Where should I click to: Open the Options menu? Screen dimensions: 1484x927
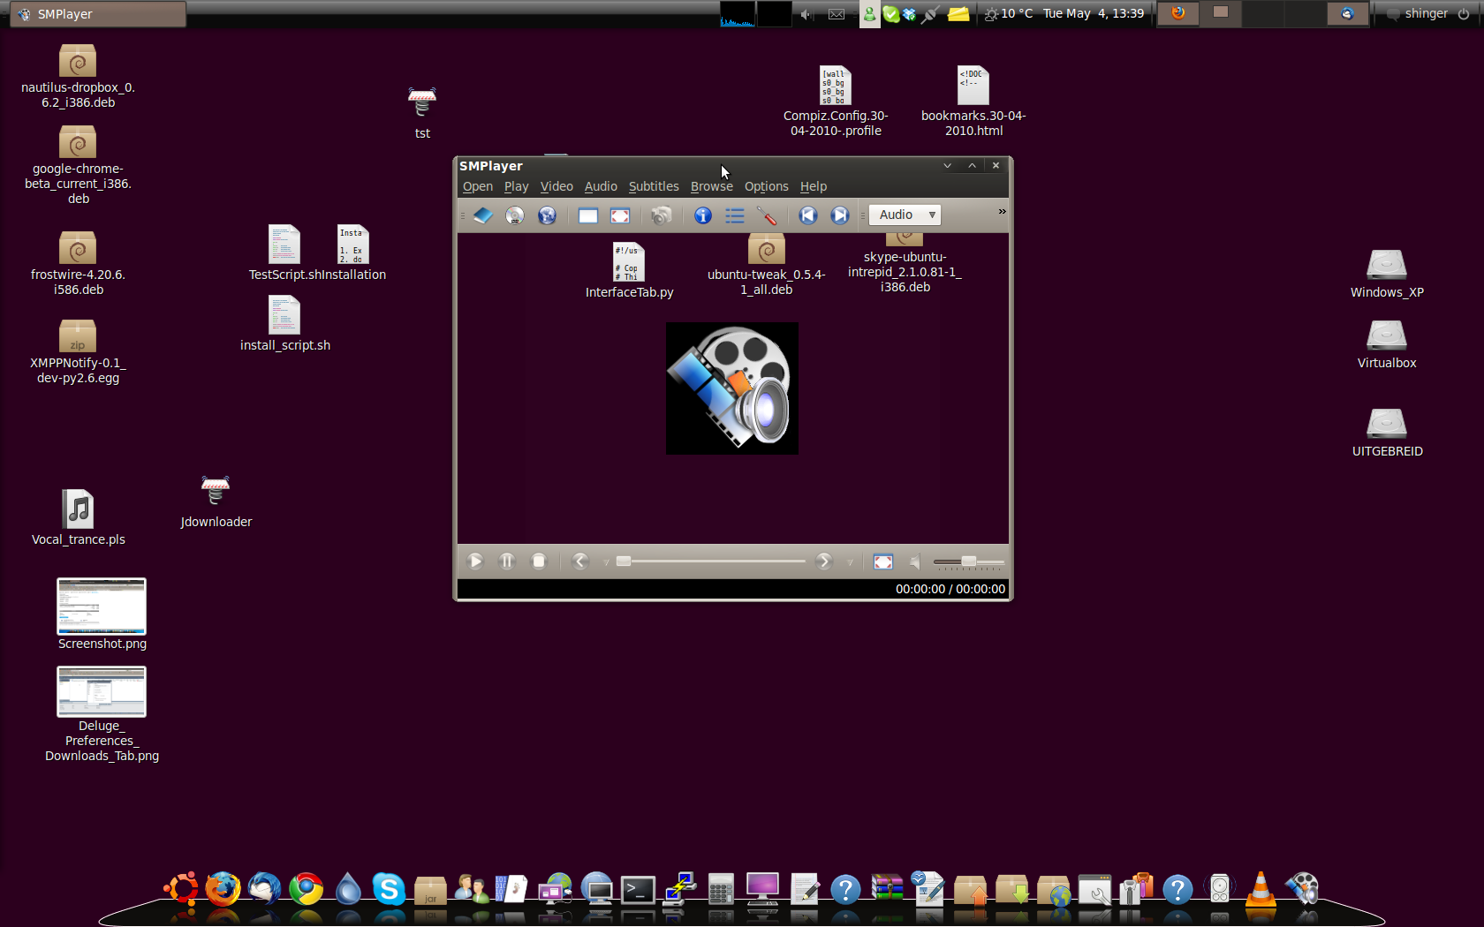766,186
